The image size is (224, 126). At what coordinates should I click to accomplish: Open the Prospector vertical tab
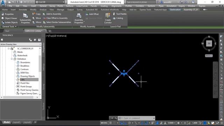tap(43, 48)
